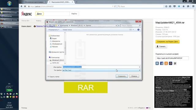Share the link via the VKontakte icon

157,63
